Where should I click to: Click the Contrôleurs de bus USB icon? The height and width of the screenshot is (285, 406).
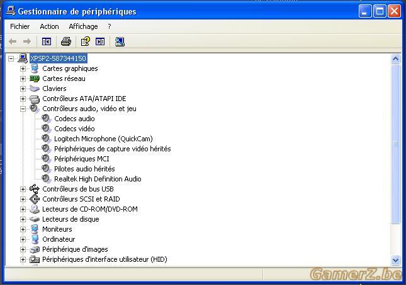(x=35, y=189)
